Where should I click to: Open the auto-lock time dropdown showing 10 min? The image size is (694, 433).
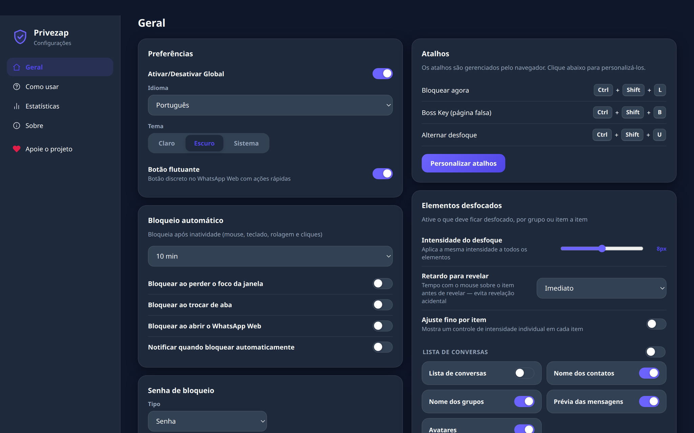point(270,256)
